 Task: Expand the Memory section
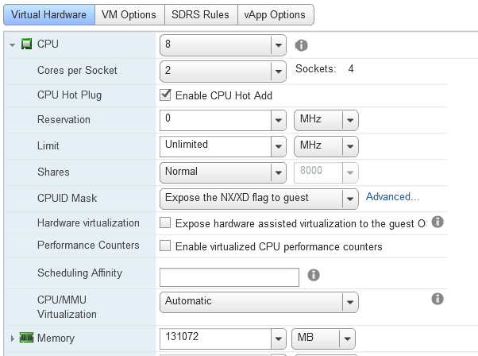(12, 339)
